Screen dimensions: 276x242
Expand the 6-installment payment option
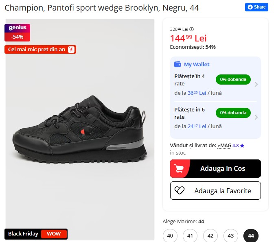pos(256,118)
